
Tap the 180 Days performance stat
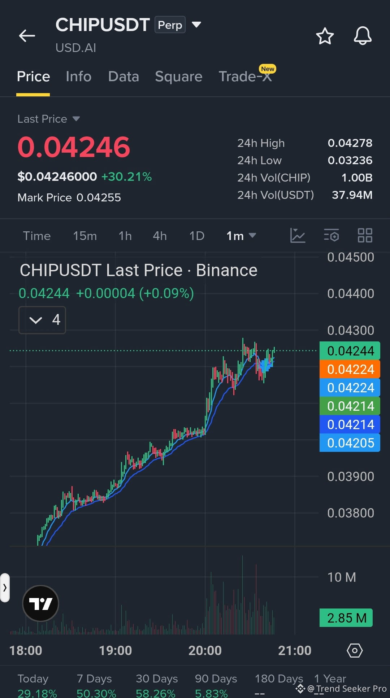point(278,685)
